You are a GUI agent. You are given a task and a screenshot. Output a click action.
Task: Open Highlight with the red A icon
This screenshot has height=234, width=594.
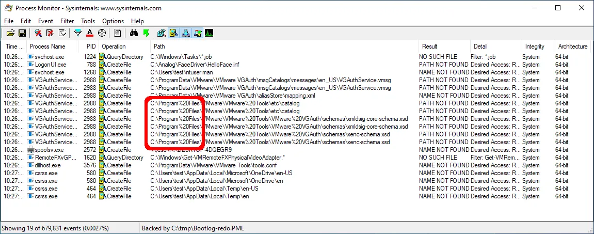90,34
